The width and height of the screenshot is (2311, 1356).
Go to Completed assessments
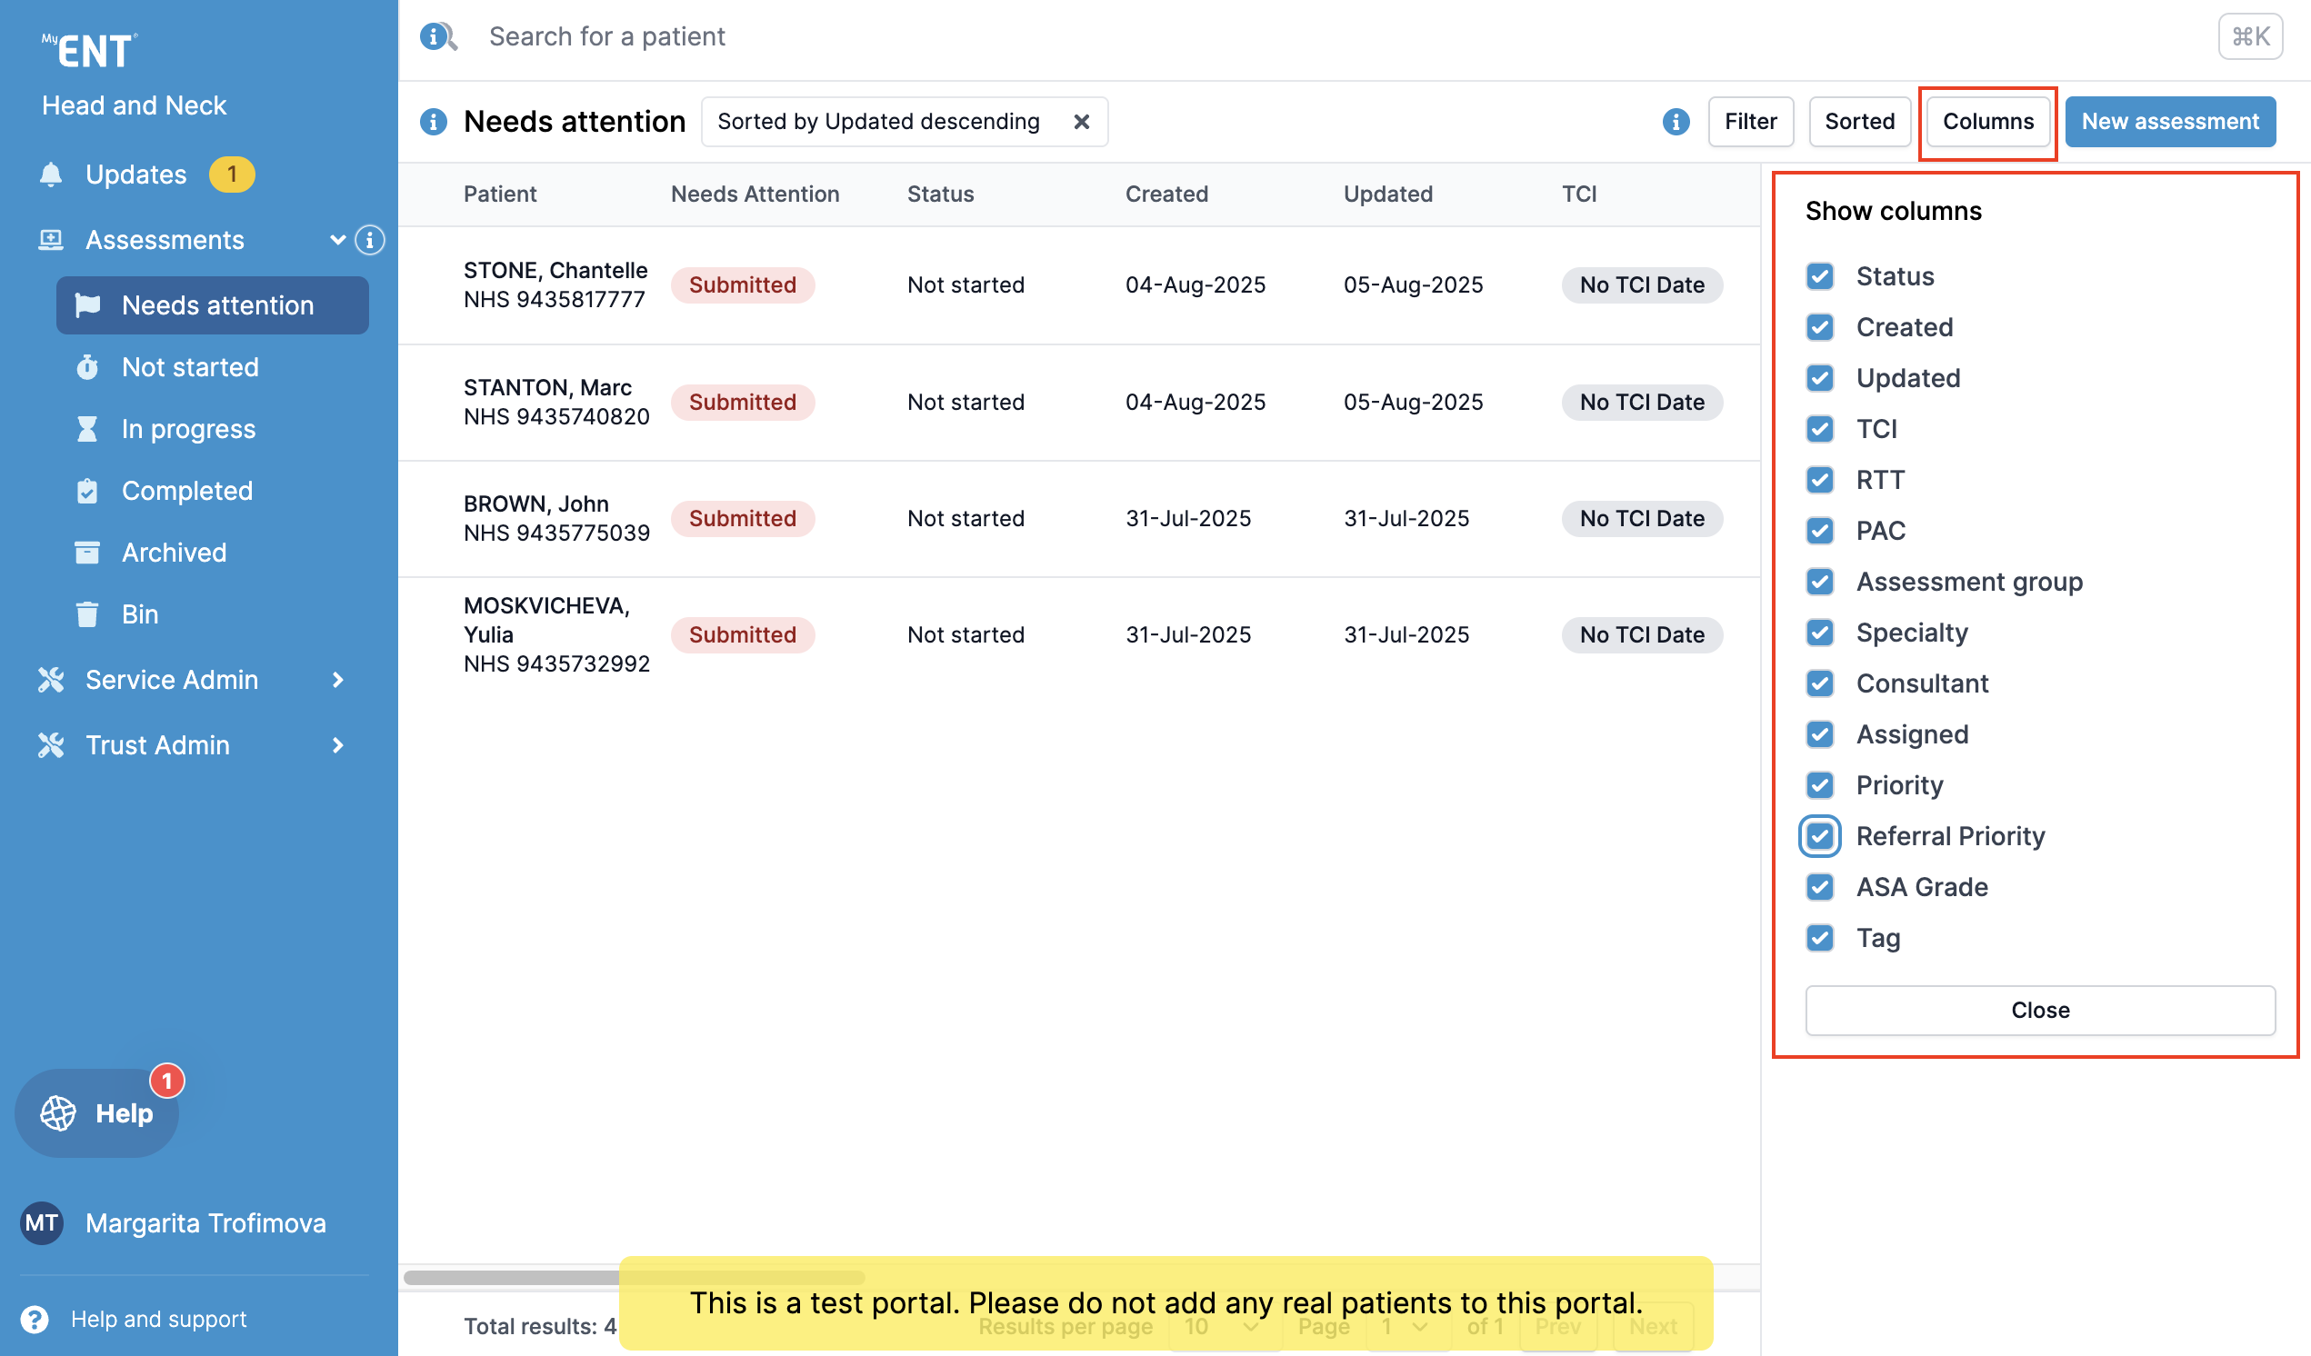(x=187, y=491)
